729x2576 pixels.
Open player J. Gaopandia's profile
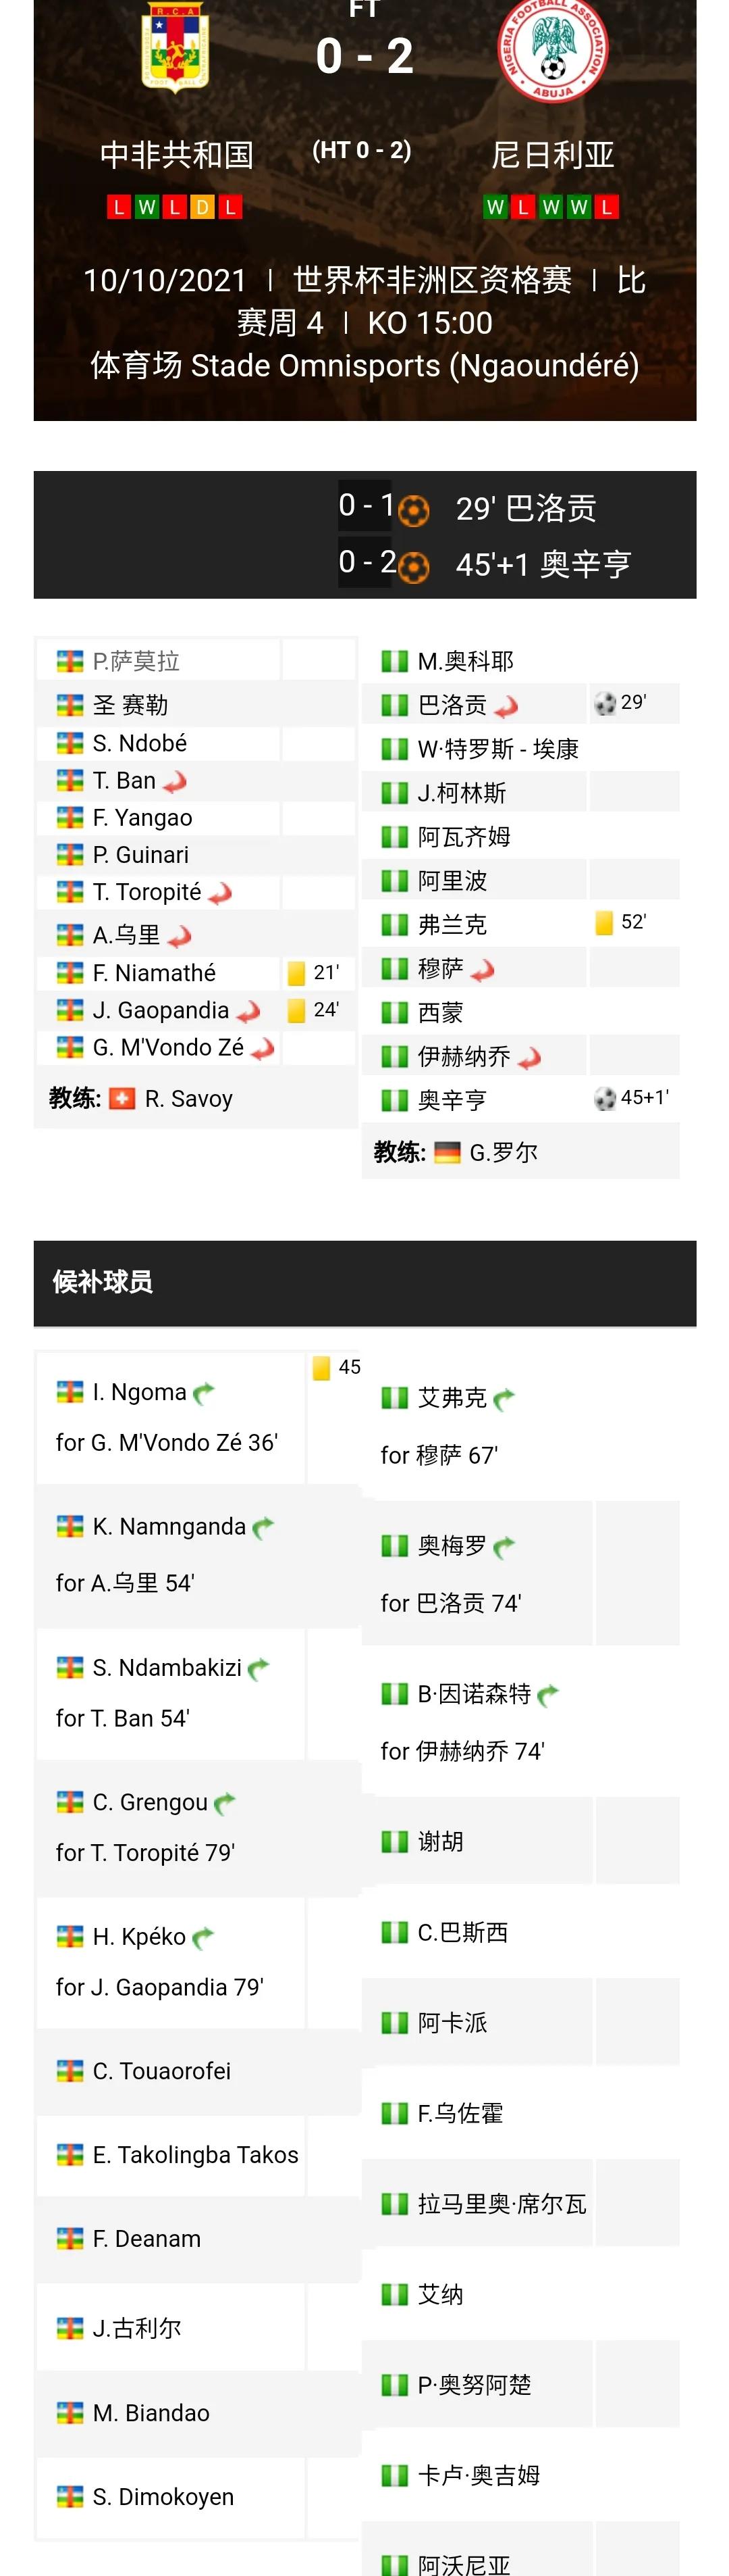pos(161,1010)
